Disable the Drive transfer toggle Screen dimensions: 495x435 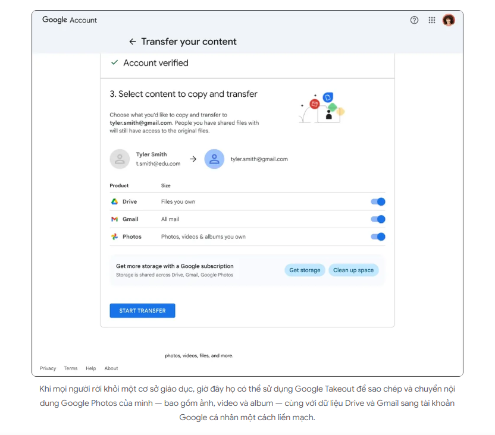[x=378, y=202]
